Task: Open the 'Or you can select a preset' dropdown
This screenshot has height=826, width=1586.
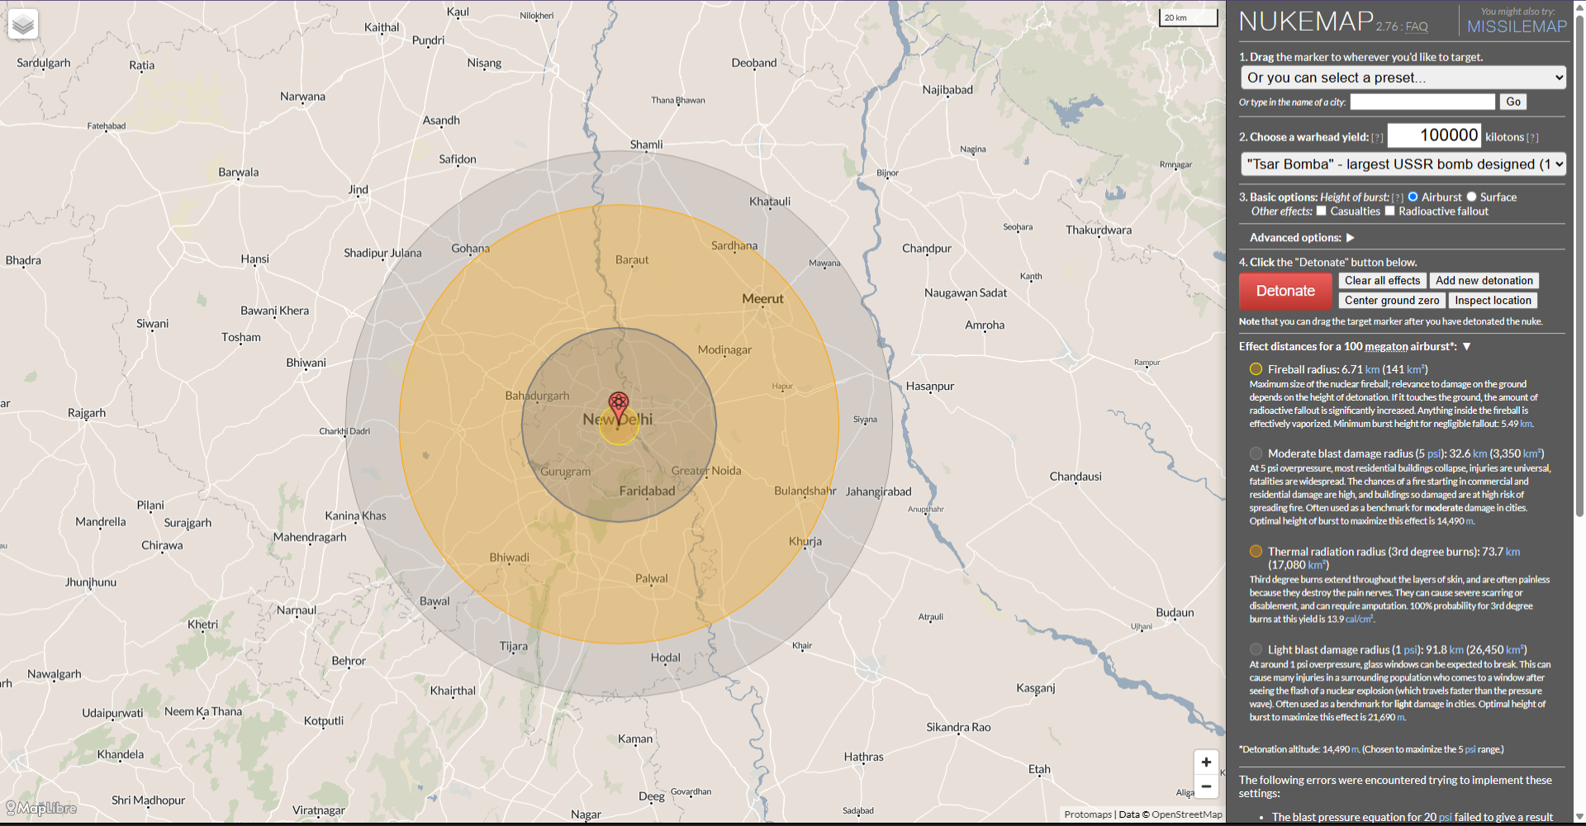Action: (1403, 78)
